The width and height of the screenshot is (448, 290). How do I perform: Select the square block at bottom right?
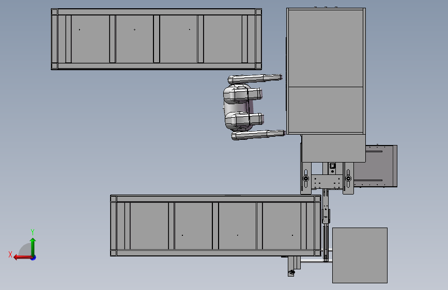pyautogui.click(x=360, y=255)
